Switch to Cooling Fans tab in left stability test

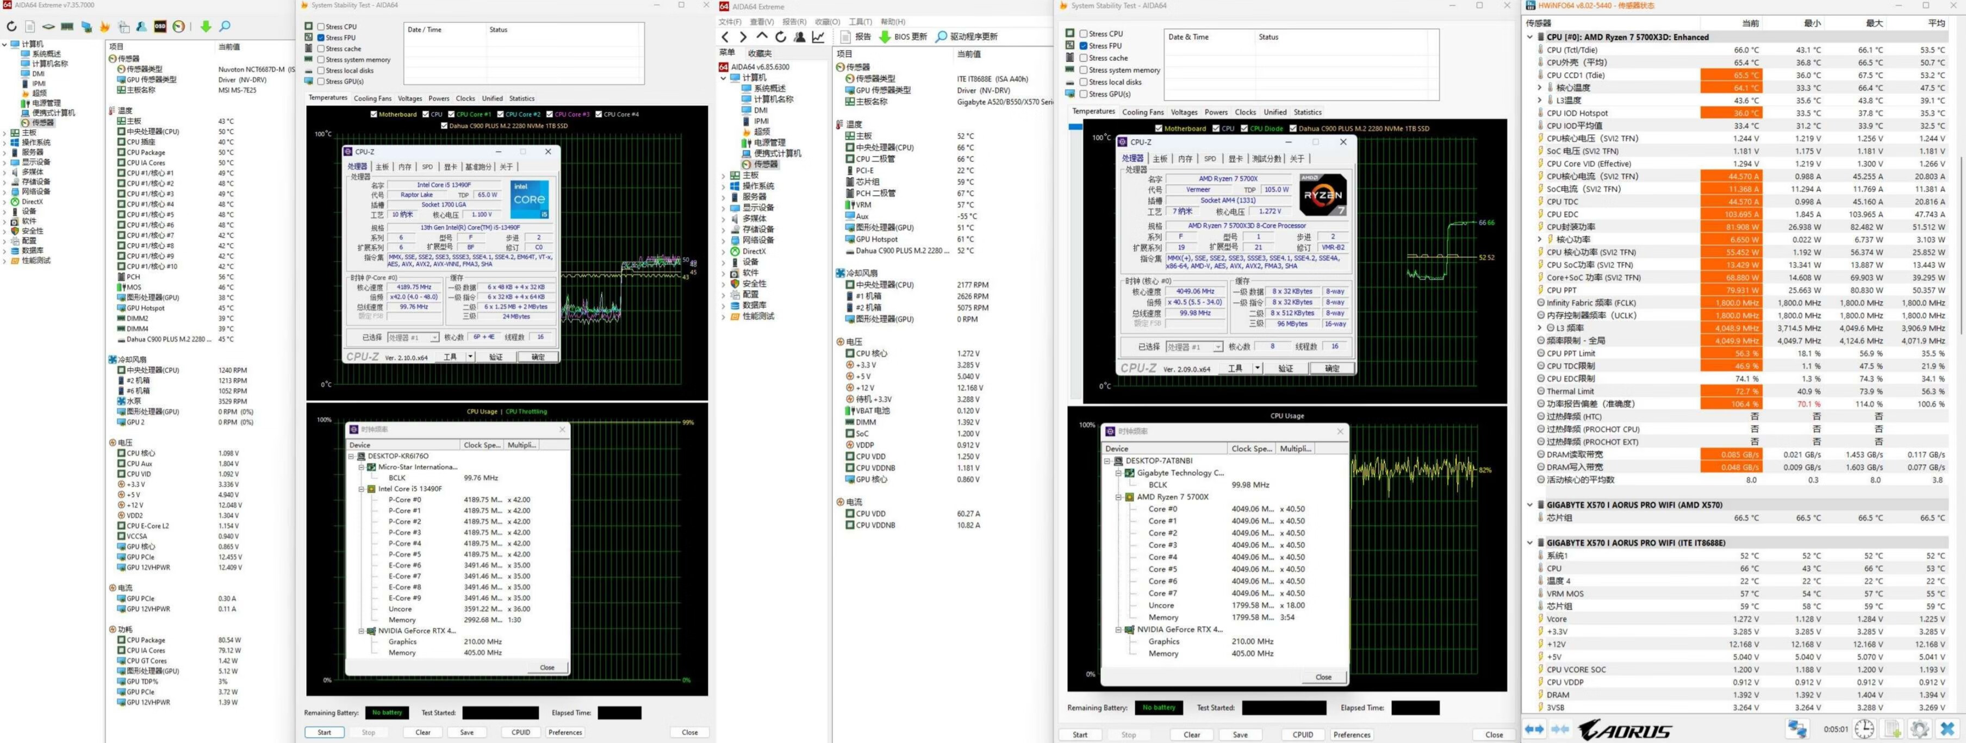tap(372, 98)
